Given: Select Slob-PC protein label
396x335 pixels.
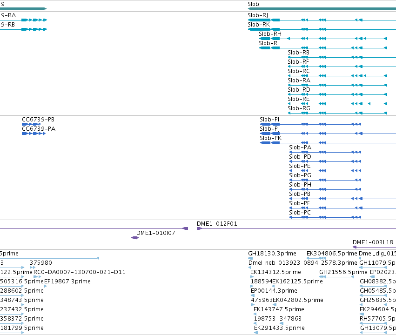Looking at the screenshot, I should click(x=300, y=213).
